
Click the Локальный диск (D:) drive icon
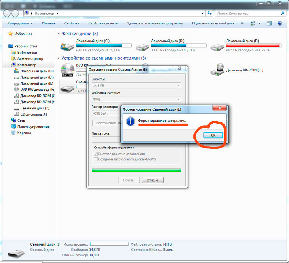[142, 47]
